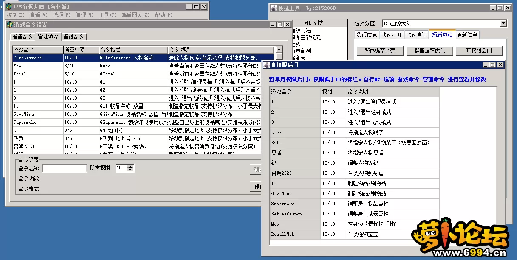517x260 pixels.
Task: Click the 进入/退出隐身模式 cell in 查权限后门
Action: click(x=393, y=112)
